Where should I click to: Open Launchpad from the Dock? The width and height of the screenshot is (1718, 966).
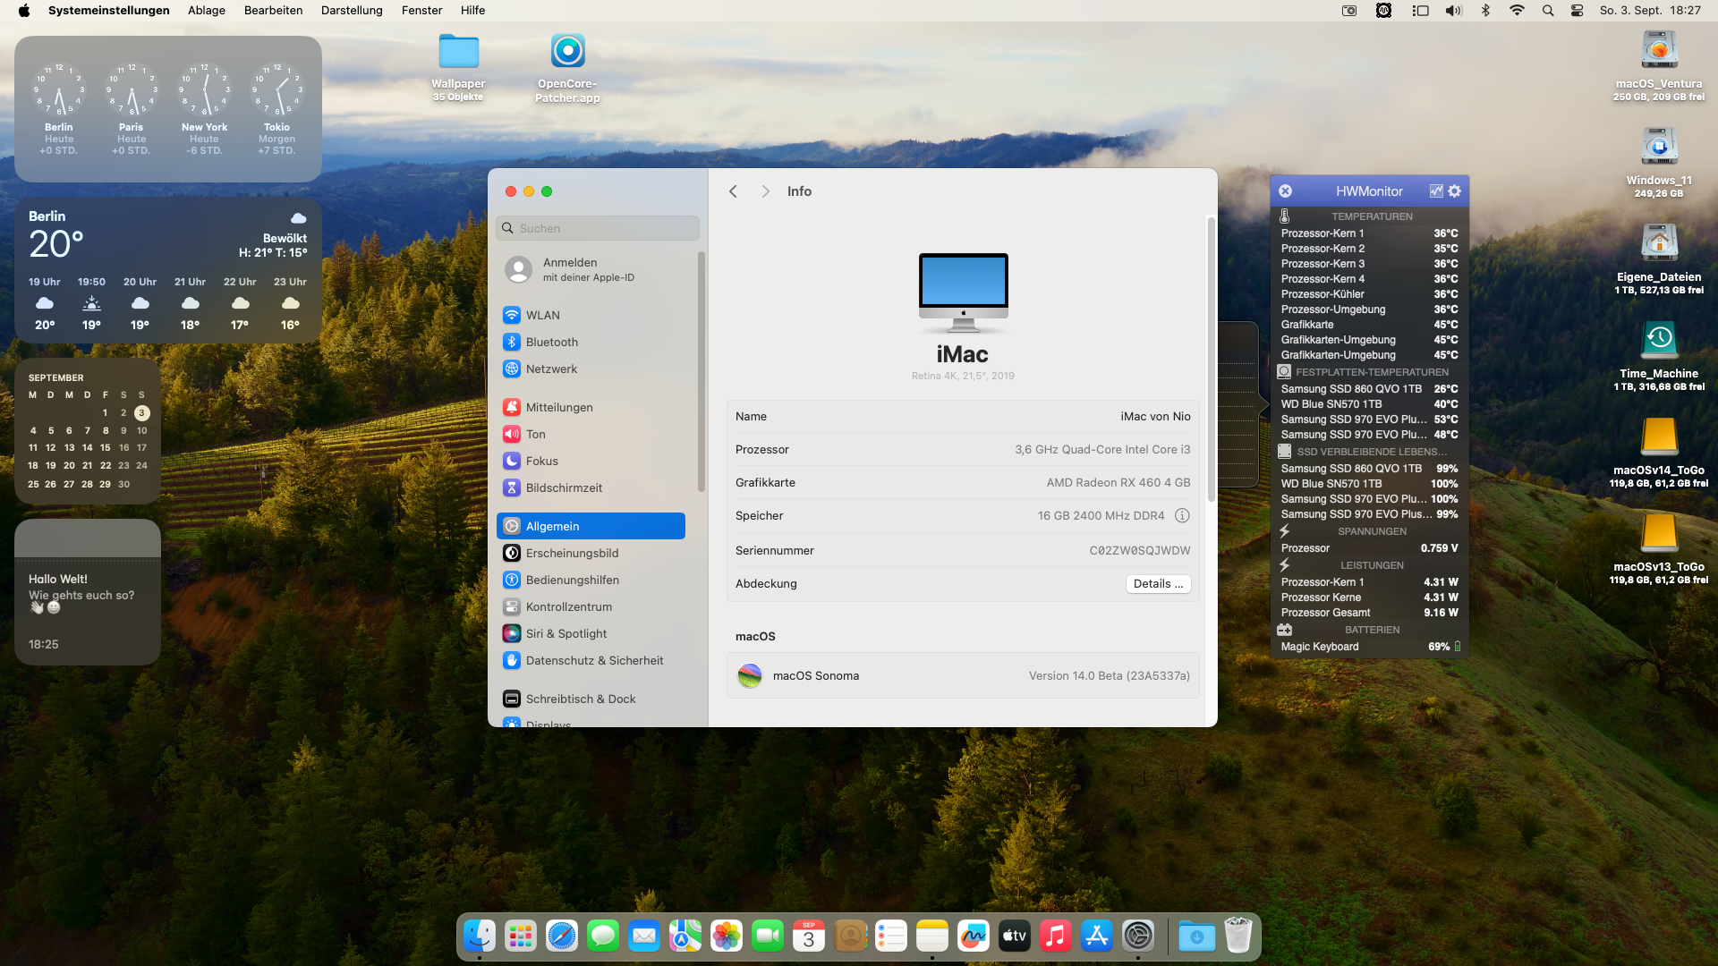coord(521,936)
